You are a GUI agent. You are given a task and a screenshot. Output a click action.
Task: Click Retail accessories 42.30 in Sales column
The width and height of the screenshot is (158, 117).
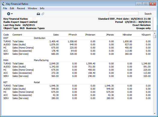(56, 95)
